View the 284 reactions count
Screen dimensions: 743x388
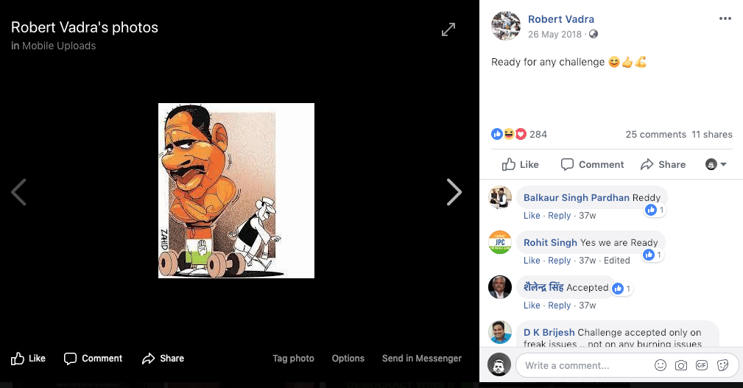coord(538,134)
